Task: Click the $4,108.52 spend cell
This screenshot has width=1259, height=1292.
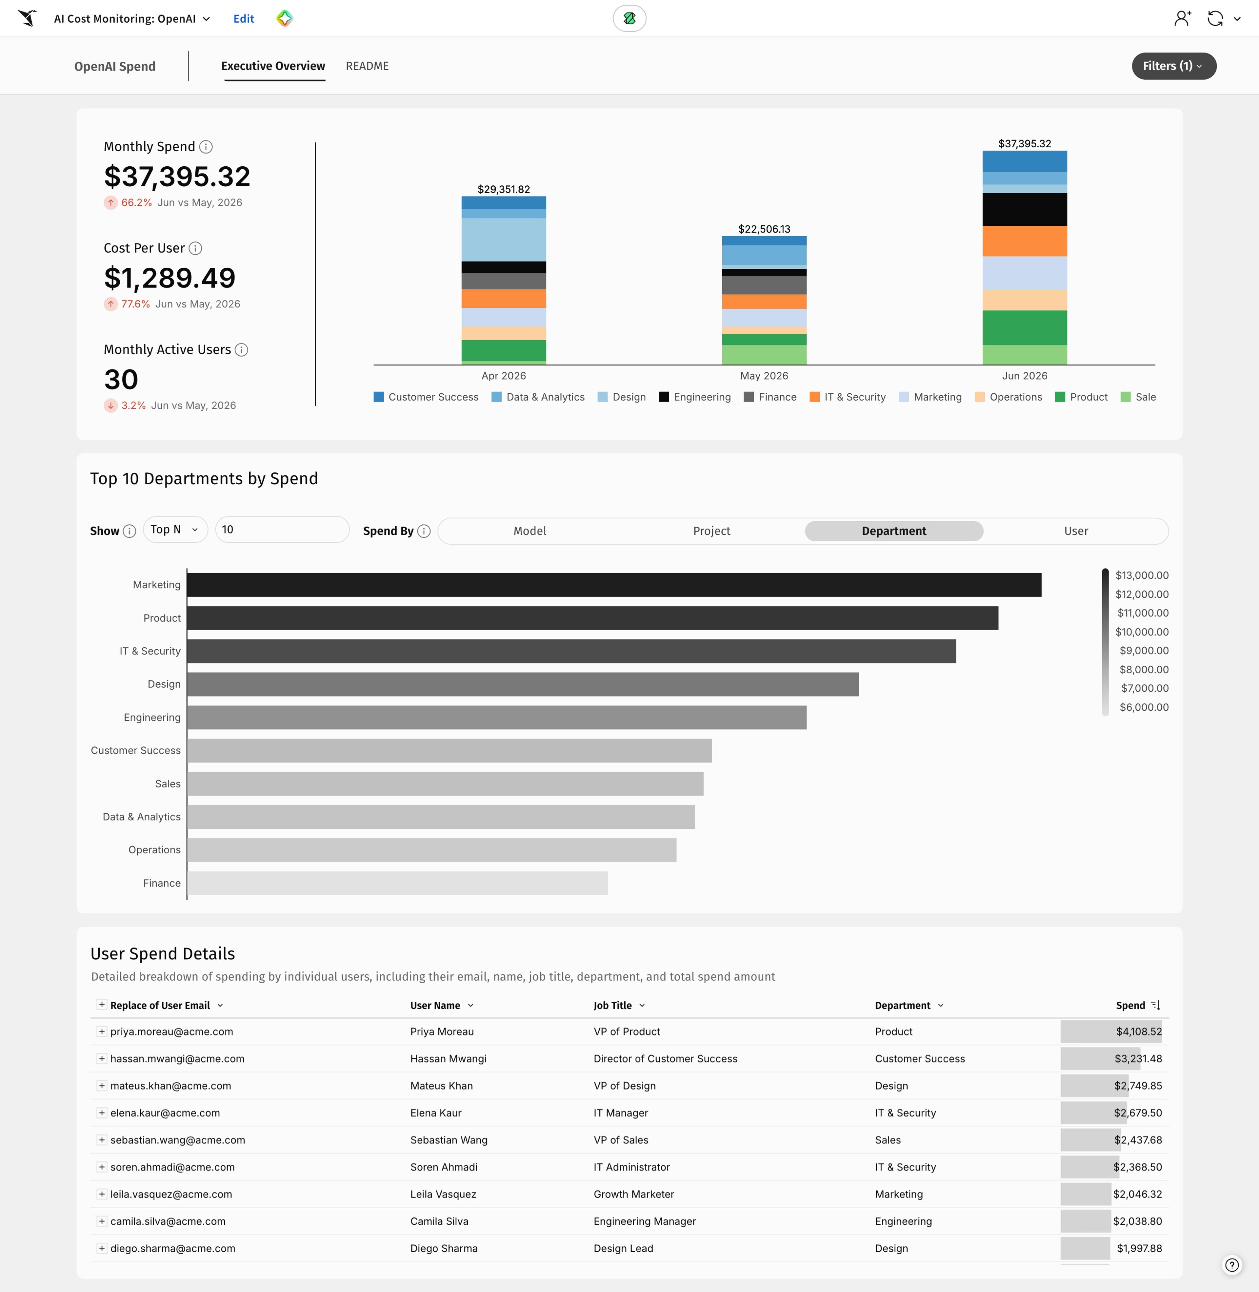Action: click(x=1114, y=1032)
